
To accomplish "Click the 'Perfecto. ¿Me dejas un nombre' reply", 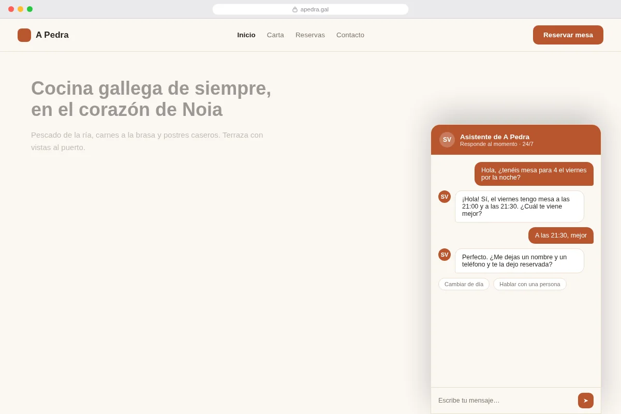I will pyautogui.click(x=520, y=261).
